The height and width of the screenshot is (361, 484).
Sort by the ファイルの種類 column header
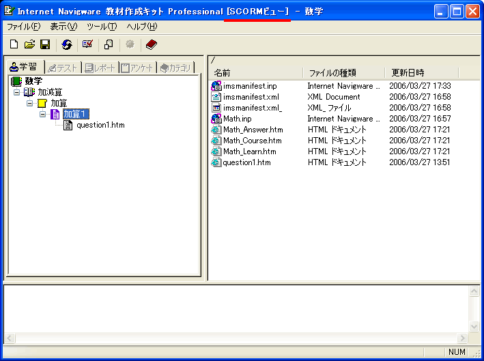click(x=344, y=73)
